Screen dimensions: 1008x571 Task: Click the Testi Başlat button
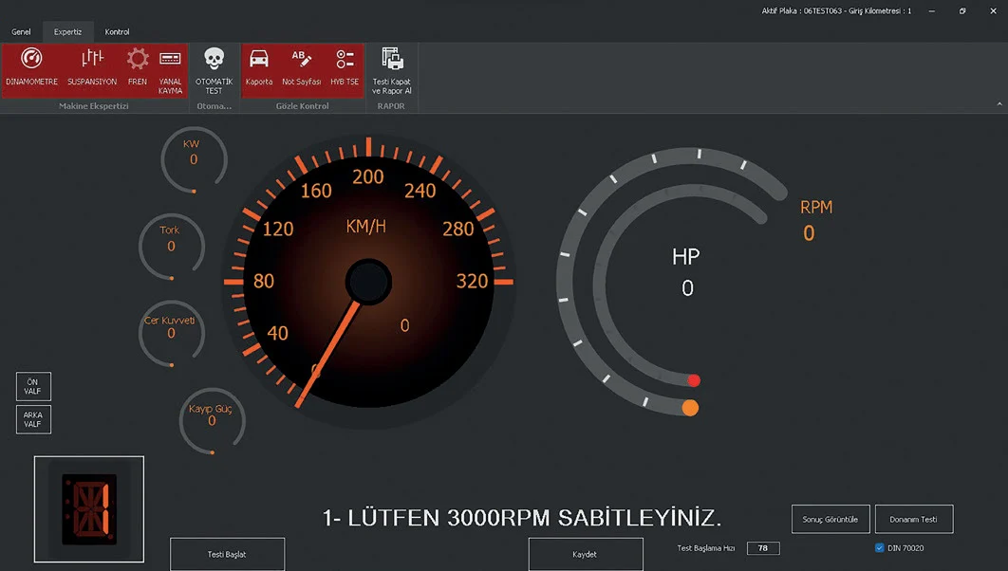point(227,554)
